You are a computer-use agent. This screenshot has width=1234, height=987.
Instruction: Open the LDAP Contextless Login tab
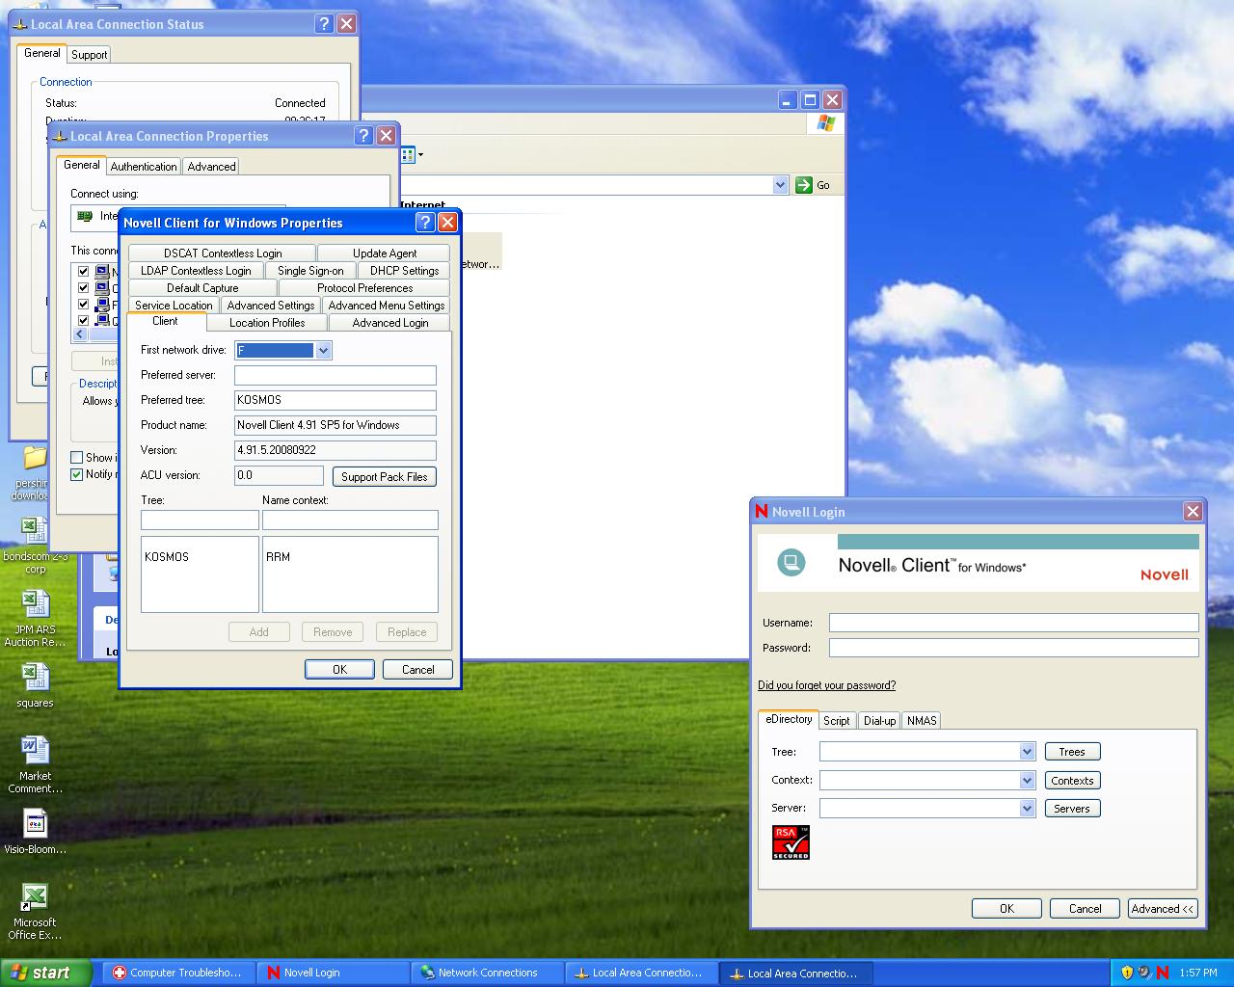(x=196, y=271)
